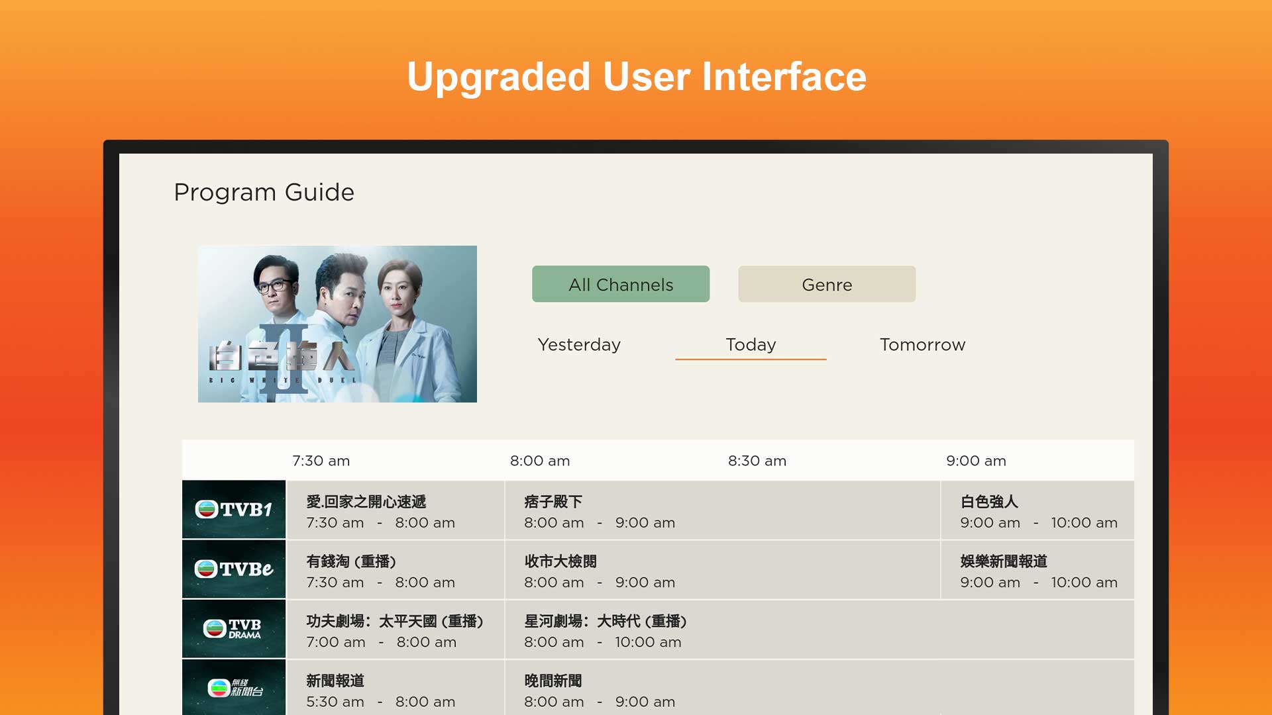Select 愛.回家之開心速遞 program on TVB1

(395, 510)
